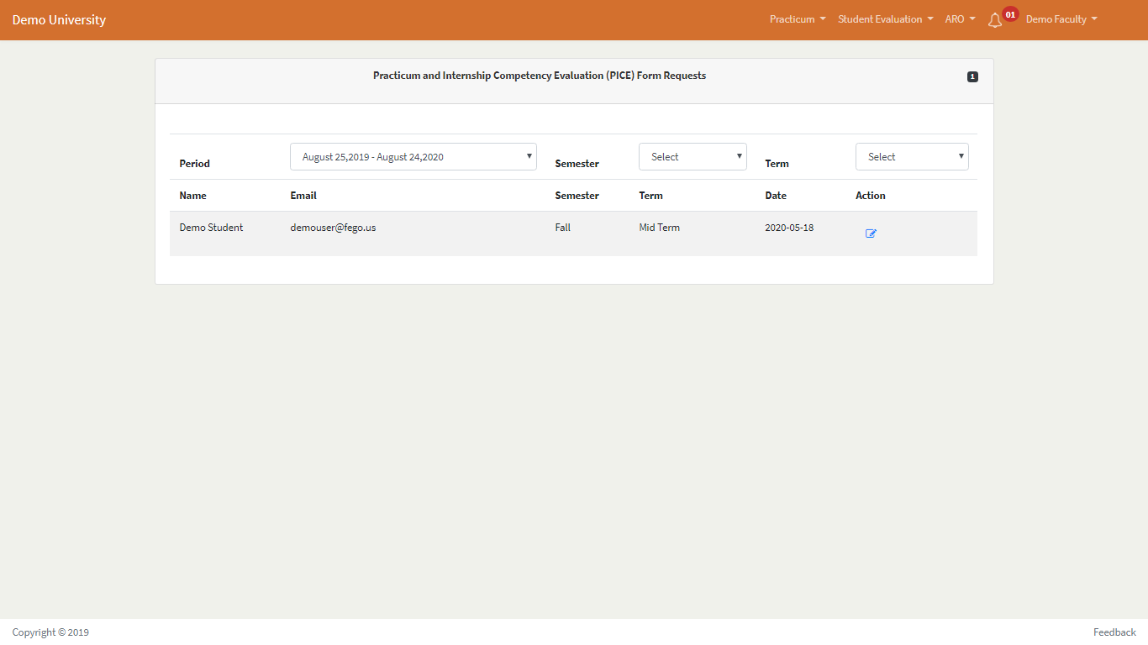
Task: Click the ARO menu chevron icon
Action: pyautogui.click(x=972, y=18)
